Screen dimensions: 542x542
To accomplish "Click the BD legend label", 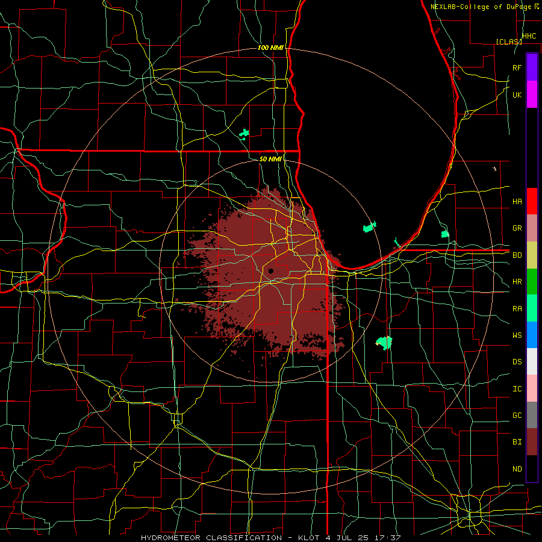I will tap(517, 255).
